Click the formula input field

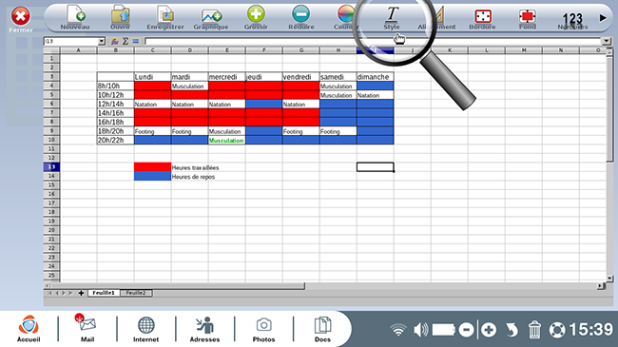(x=373, y=41)
